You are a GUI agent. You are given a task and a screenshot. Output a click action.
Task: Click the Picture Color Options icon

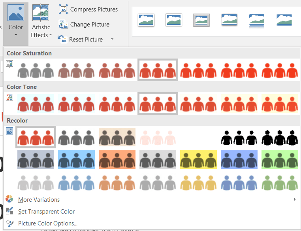click(x=10, y=223)
